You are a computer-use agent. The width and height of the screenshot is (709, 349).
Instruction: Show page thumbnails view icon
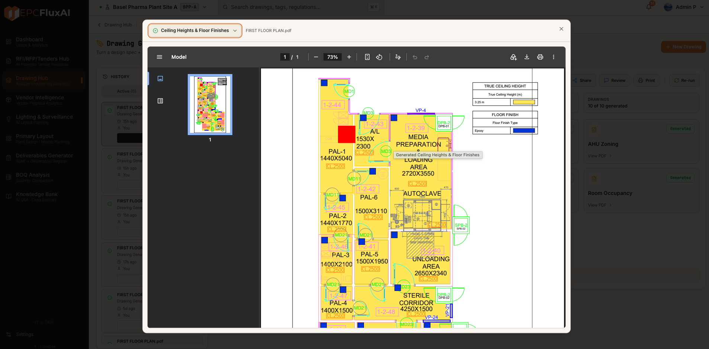coord(160,79)
